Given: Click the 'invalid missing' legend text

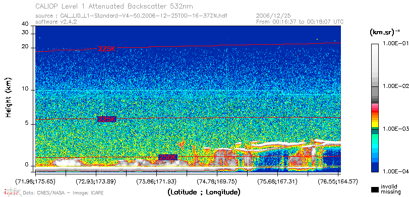Looking at the screenshot, I should [390, 189].
